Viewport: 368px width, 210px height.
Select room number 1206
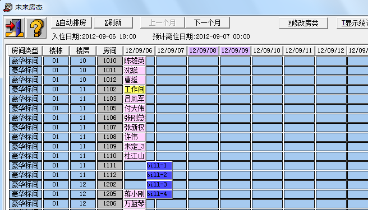(x=110, y=203)
